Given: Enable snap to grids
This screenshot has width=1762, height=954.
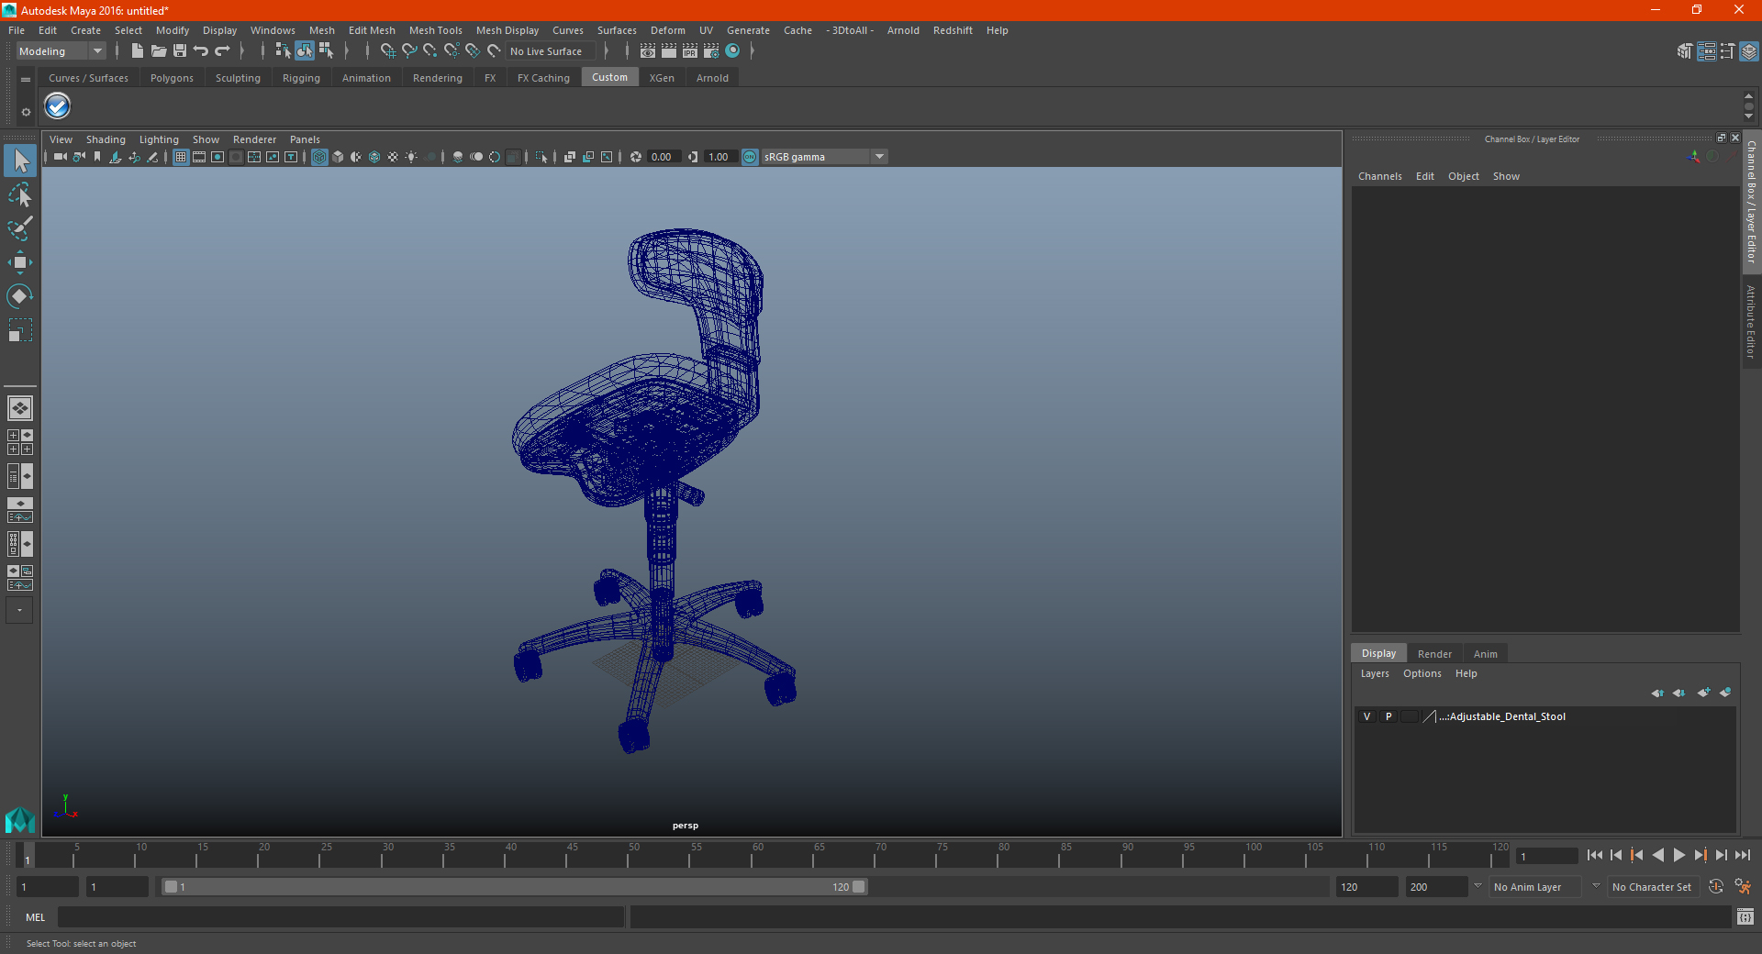Looking at the screenshot, I should point(388,51).
